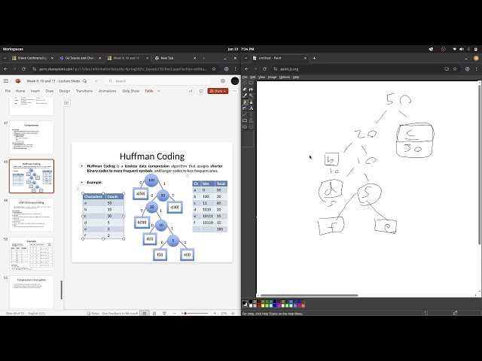Screen dimensions: 482x361
Task: Select the Rectangle shape tool in Paint
Action: (x=245, y=120)
